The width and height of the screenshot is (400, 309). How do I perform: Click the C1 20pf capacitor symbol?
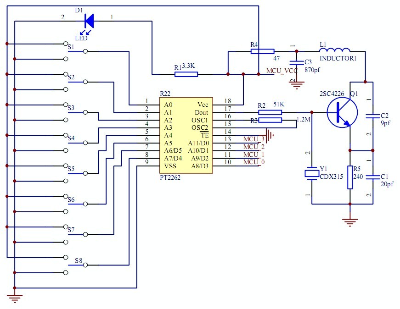pos(373,177)
